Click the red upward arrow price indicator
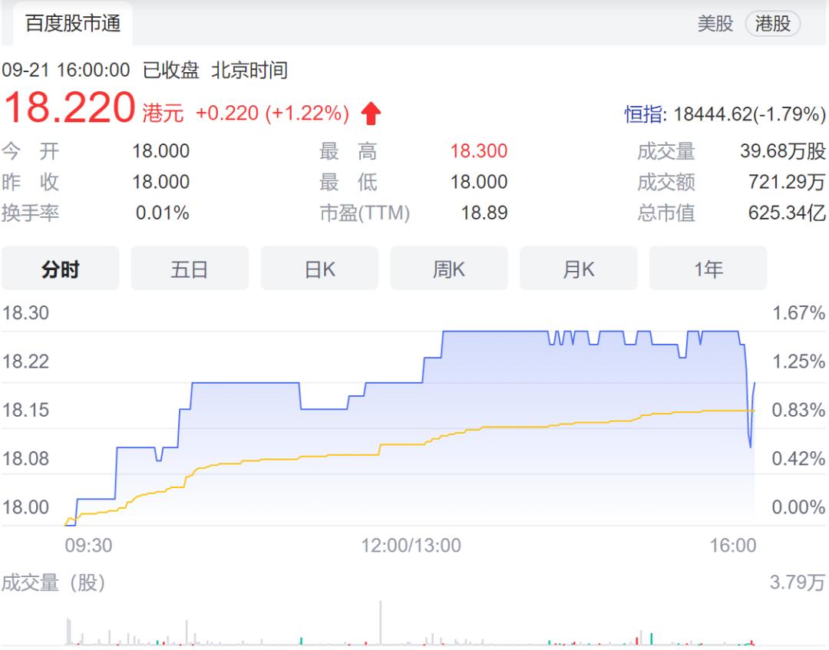The width and height of the screenshot is (829, 650). pyautogui.click(x=369, y=112)
